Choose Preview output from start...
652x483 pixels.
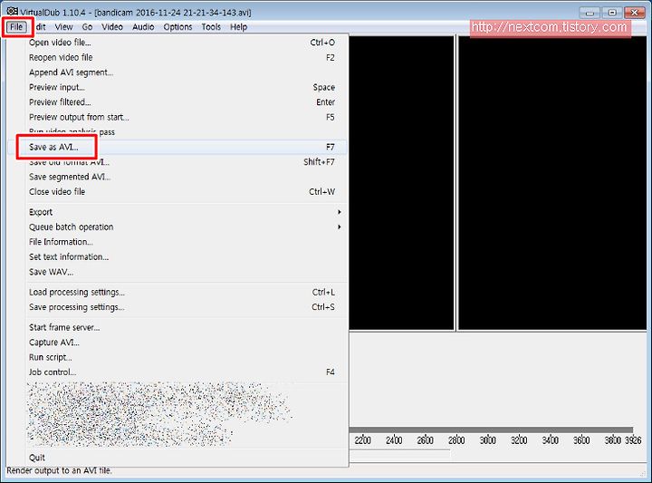click(x=177, y=117)
